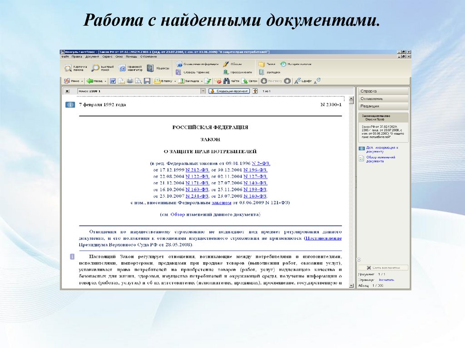Click document scrollbar down arrow

(x=351, y=285)
